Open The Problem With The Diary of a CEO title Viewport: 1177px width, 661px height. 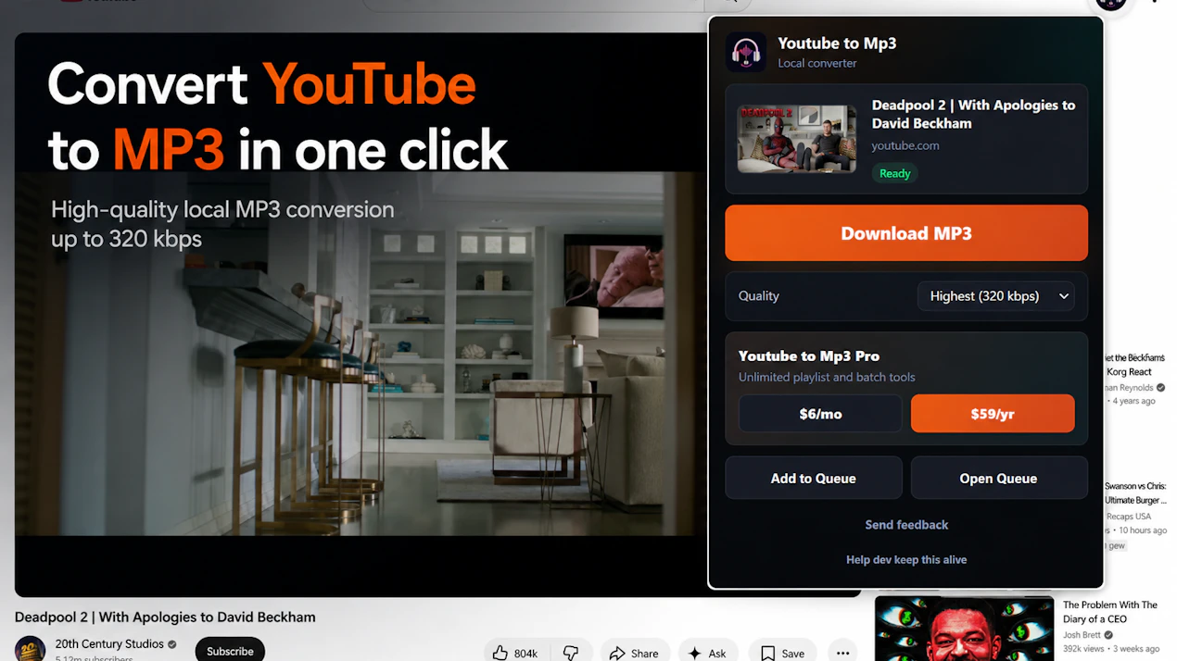click(1110, 612)
